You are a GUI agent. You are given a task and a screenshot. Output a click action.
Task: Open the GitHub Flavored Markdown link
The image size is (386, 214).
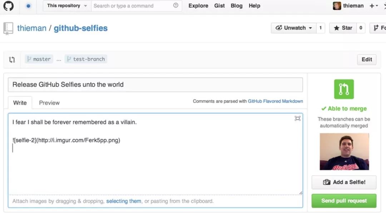[x=275, y=101]
